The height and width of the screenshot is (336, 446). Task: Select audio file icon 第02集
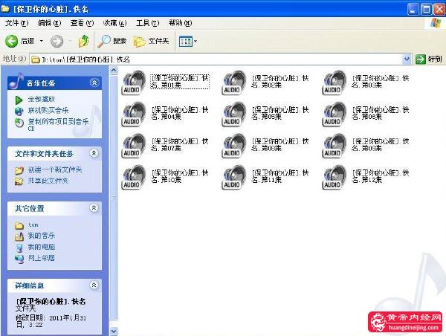(x=234, y=83)
